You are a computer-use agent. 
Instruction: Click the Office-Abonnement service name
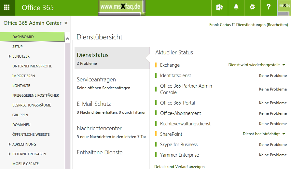pos(180,113)
